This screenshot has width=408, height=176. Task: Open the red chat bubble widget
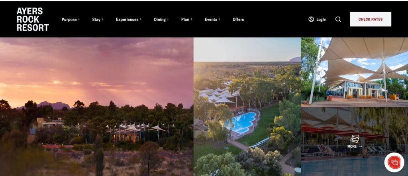tap(394, 162)
